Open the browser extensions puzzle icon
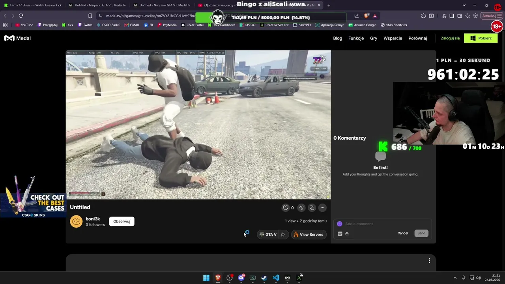 click(x=423, y=16)
